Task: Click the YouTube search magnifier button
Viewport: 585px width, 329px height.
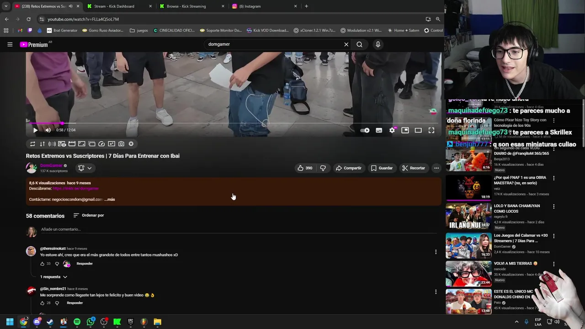Action: click(x=359, y=44)
